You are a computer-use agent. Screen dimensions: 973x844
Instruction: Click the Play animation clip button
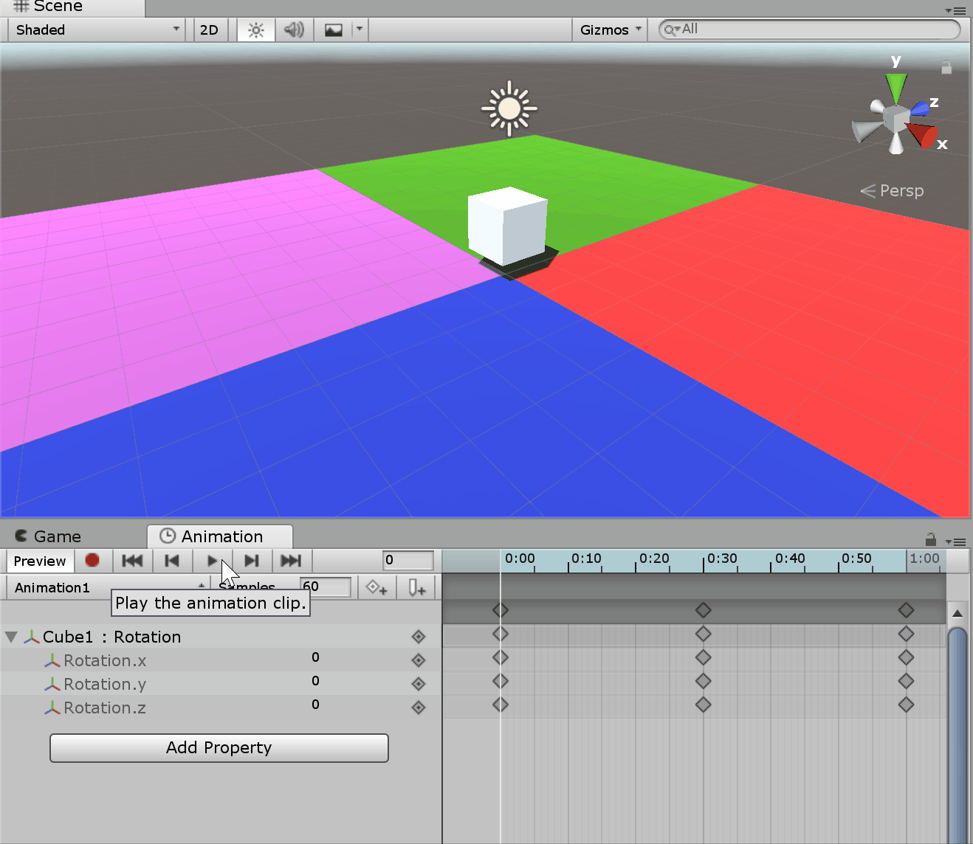(212, 561)
